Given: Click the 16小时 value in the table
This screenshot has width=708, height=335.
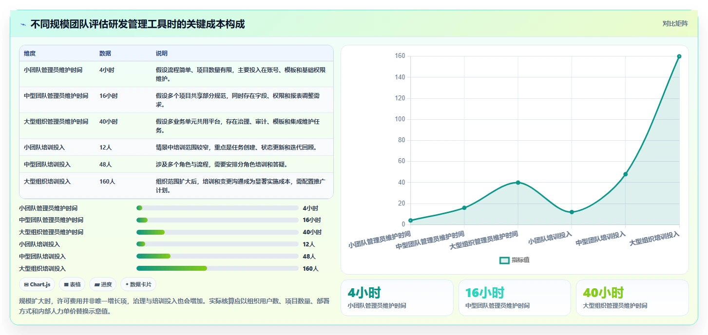Looking at the screenshot, I should pos(109,96).
